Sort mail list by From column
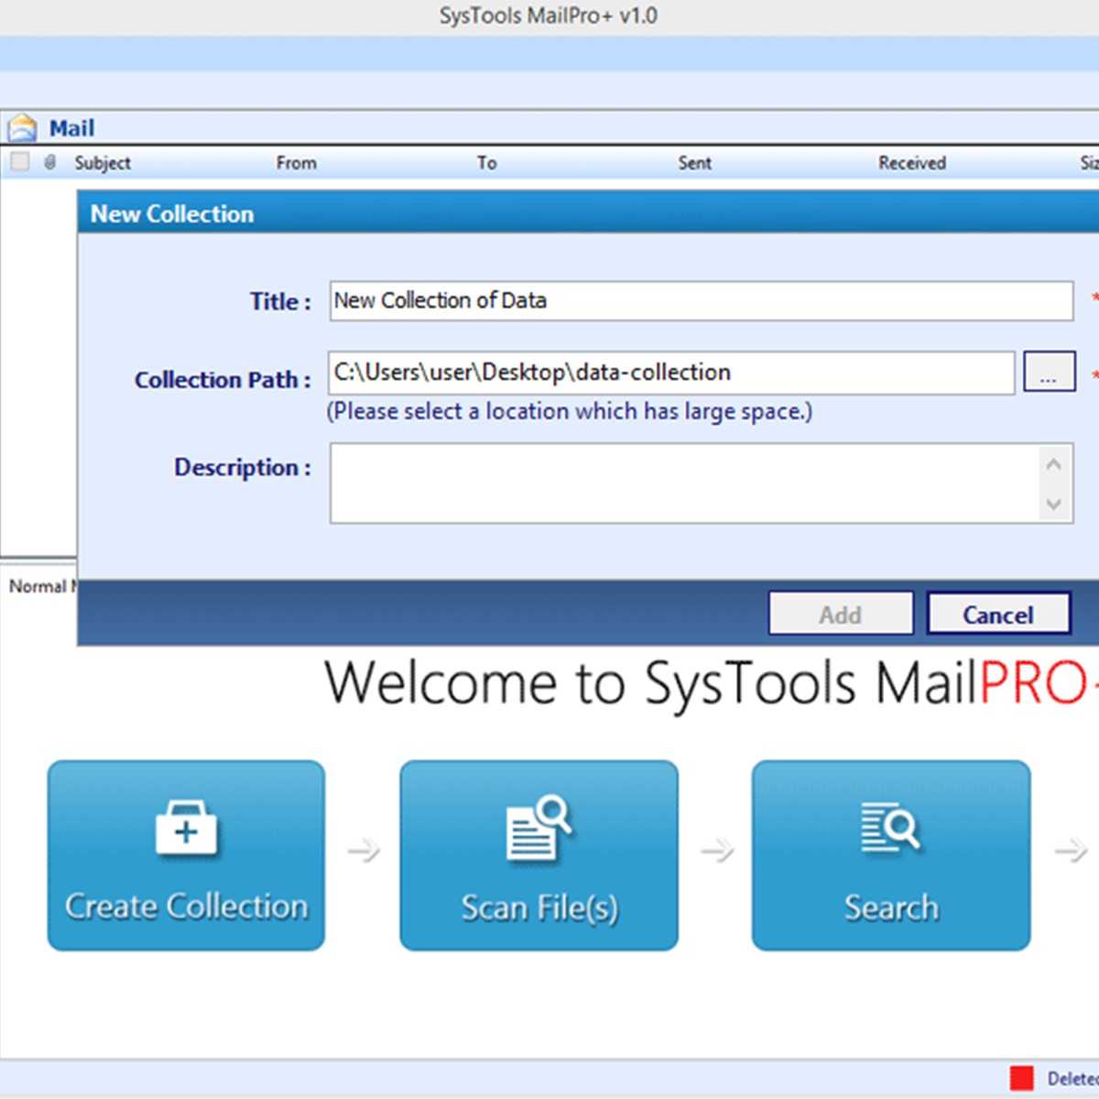This screenshot has width=1099, height=1099. pos(296,163)
